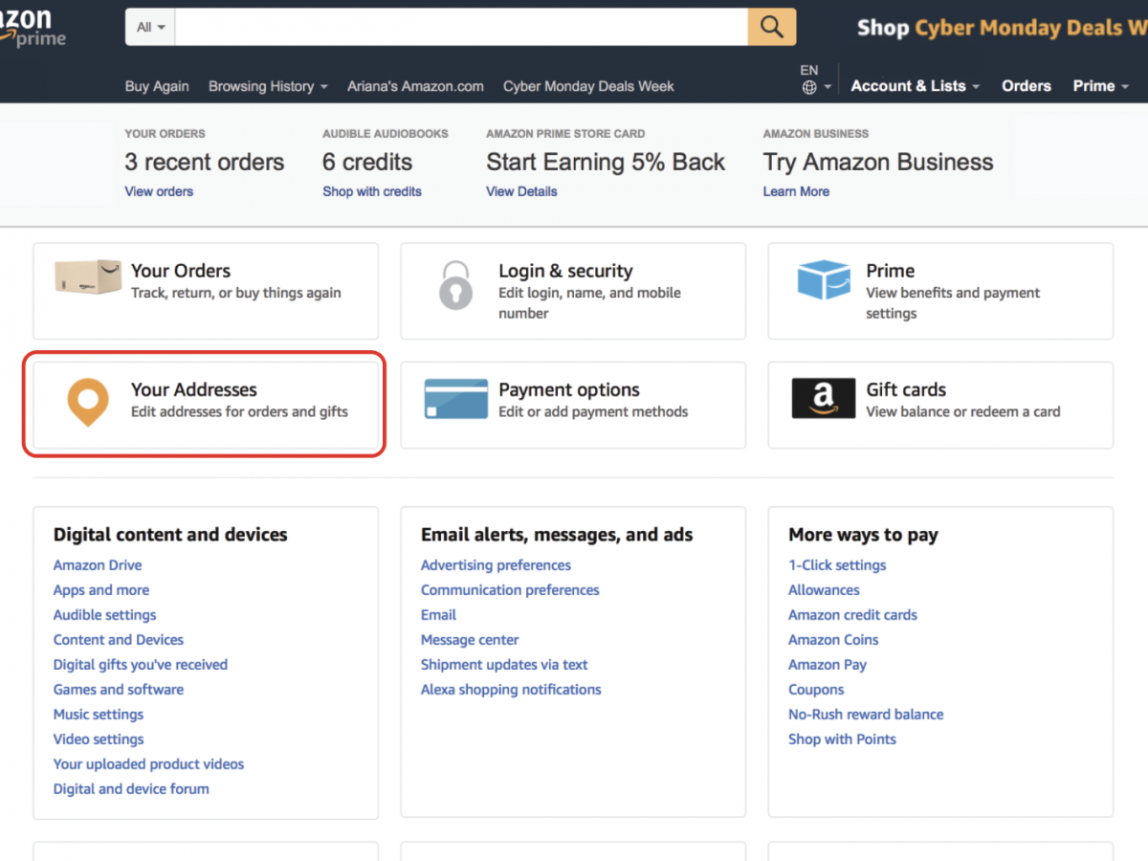Click the 6 credits heading
Image resolution: width=1148 pixels, height=861 pixels.
[367, 163]
